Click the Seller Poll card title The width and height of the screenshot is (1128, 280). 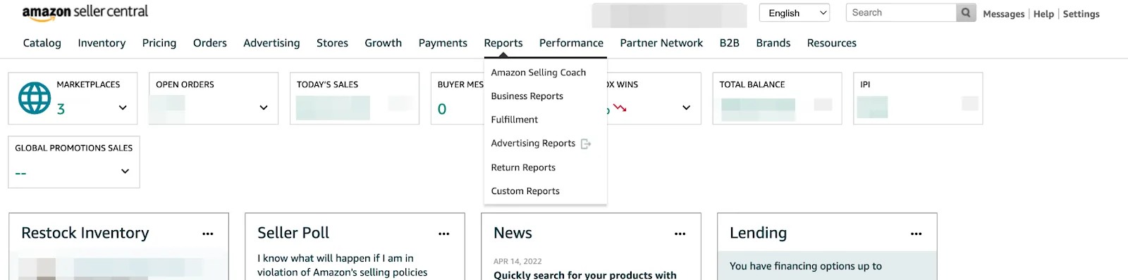pos(293,233)
